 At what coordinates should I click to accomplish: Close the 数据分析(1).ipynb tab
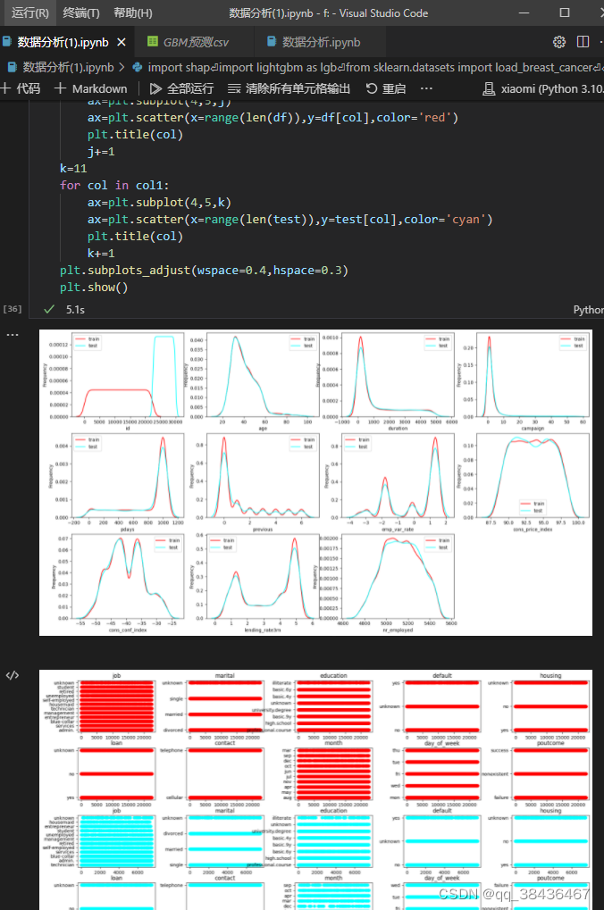coord(122,42)
